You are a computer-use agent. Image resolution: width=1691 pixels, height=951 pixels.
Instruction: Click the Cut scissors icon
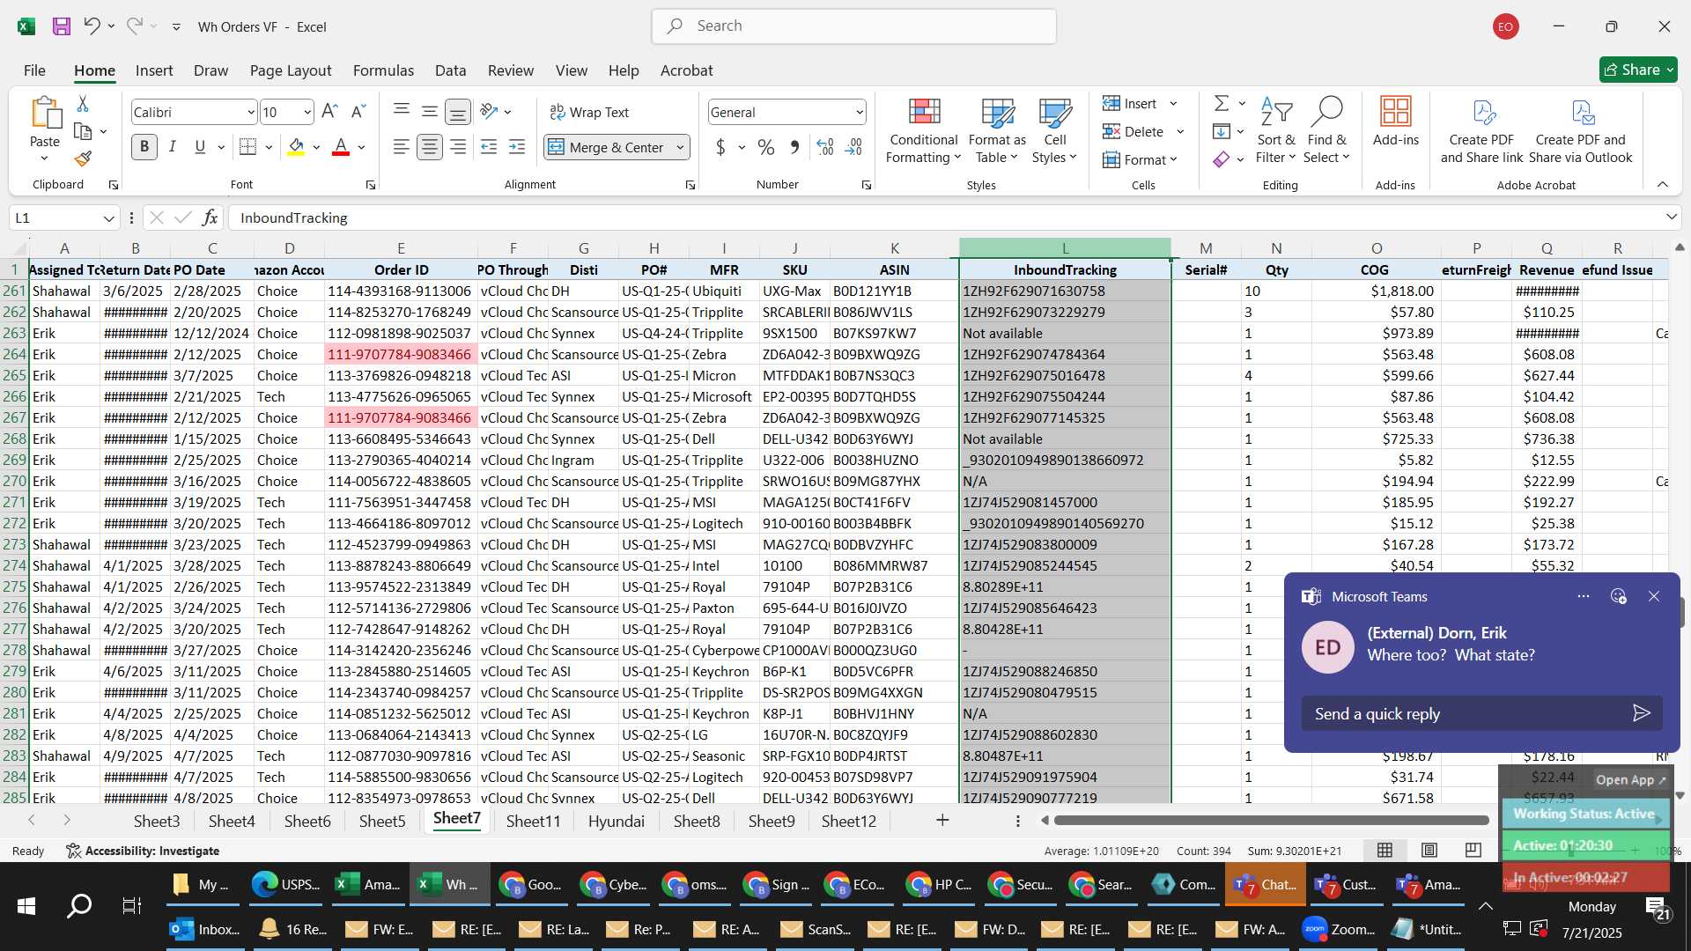[83, 104]
